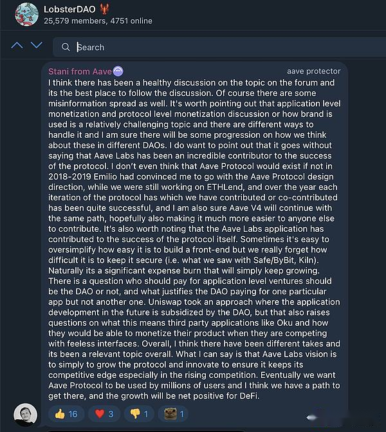Click the magnifier icon in search bar
The image size is (386, 432).
click(65, 47)
